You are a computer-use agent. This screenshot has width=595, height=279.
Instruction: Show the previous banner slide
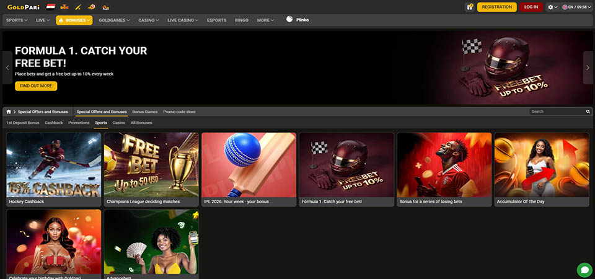pyautogui.click(x=7, y=68)
